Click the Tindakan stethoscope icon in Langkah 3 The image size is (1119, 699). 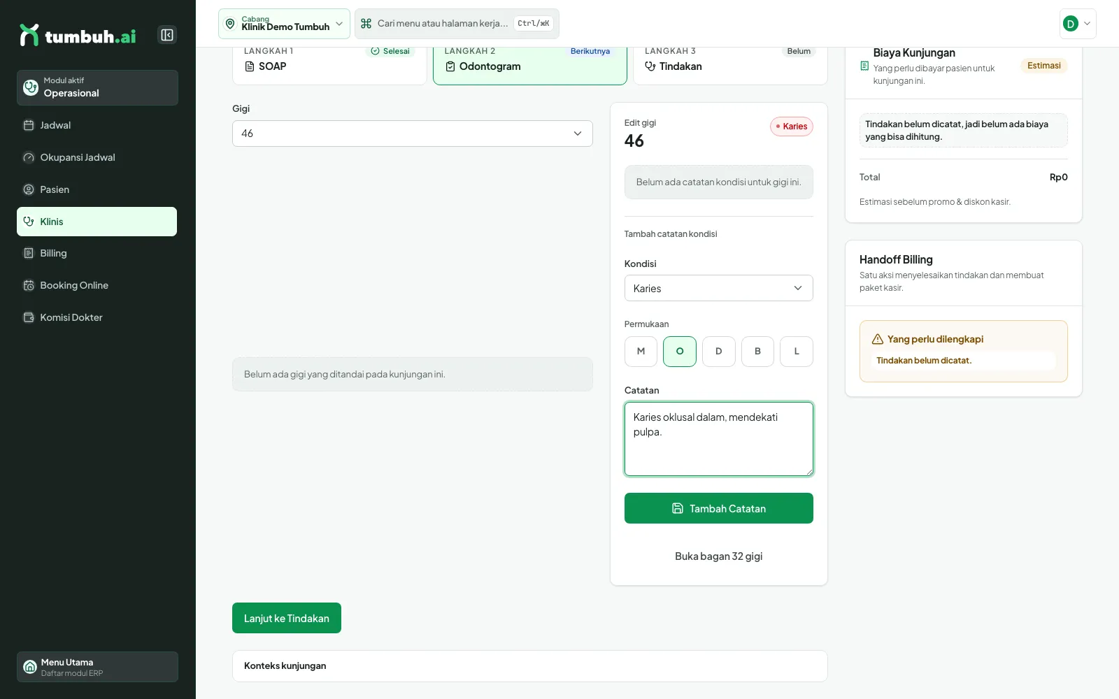650,66
